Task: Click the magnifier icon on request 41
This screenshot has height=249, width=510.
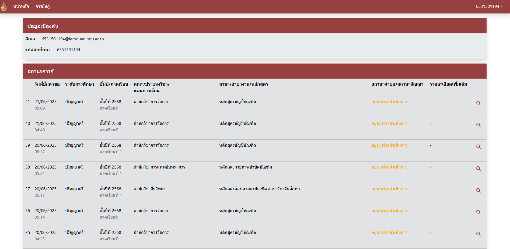Action: click(x=478, y=103)
